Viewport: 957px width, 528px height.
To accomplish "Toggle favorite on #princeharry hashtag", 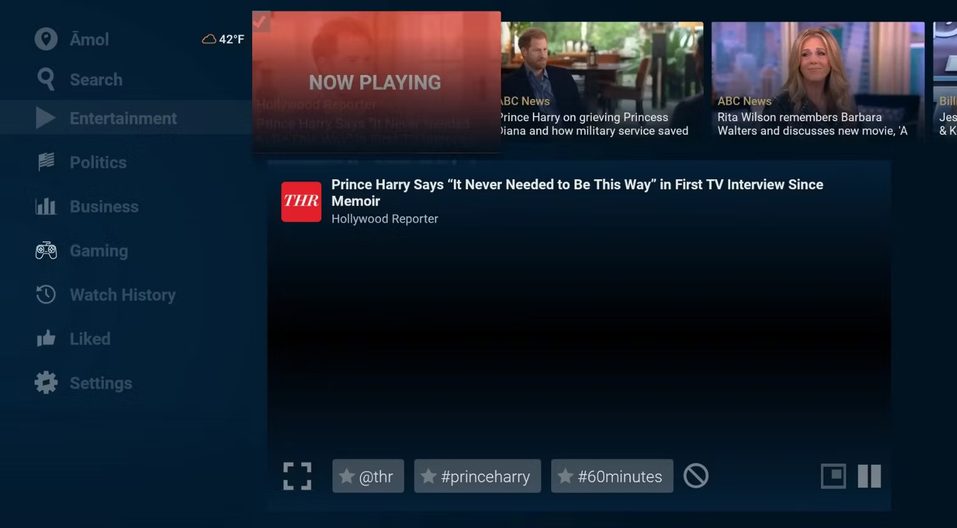I will coord(427,476).
